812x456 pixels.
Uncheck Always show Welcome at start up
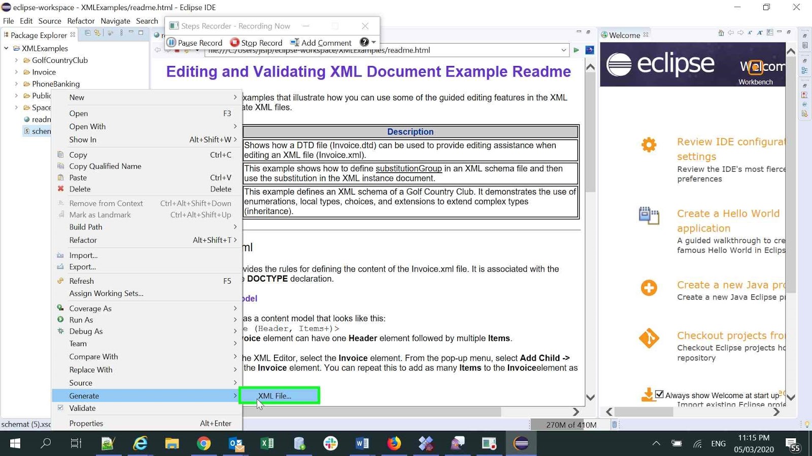point(659,394)
